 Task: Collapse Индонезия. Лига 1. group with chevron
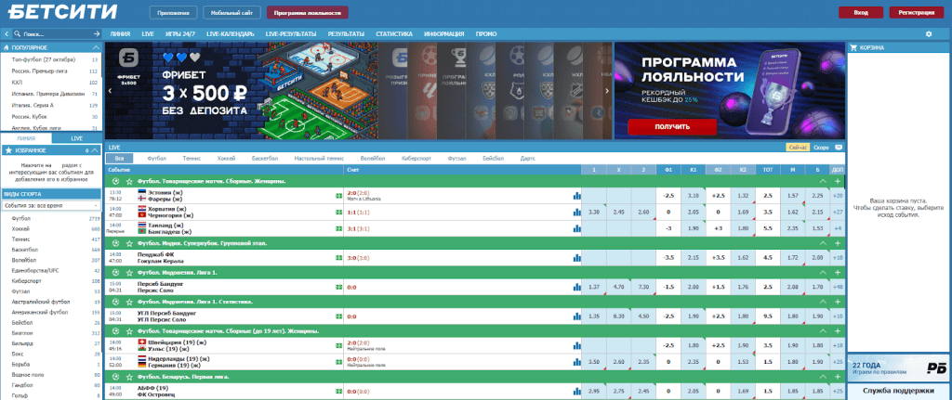pos(824,273)
